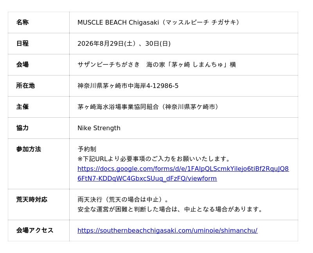This screenshot has width=313, height=253.
Task: Click the Nike Strength text
Action: coord(99,128)
